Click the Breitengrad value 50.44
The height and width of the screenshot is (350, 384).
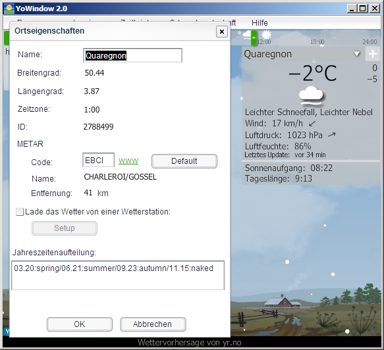94,72
